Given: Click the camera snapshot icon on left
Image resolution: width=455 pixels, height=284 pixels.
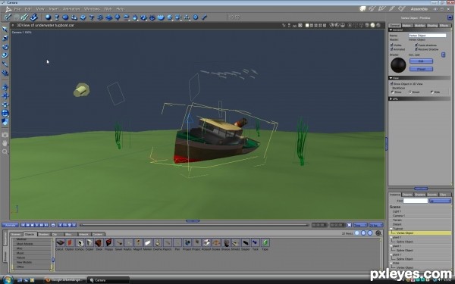Looking at the screenshot, I should coord(5,135).
